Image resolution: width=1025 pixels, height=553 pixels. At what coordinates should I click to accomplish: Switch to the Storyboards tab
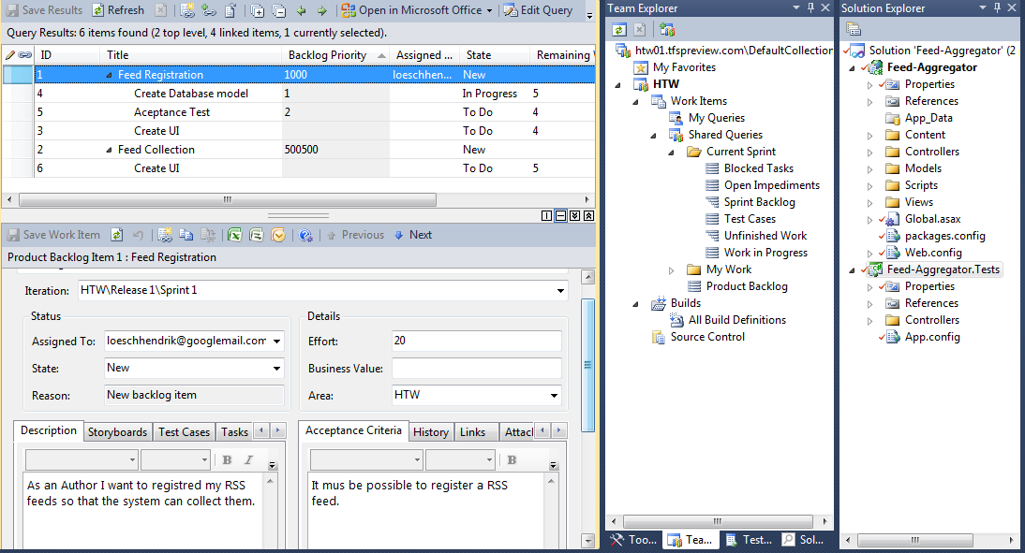tap(118, 431)
